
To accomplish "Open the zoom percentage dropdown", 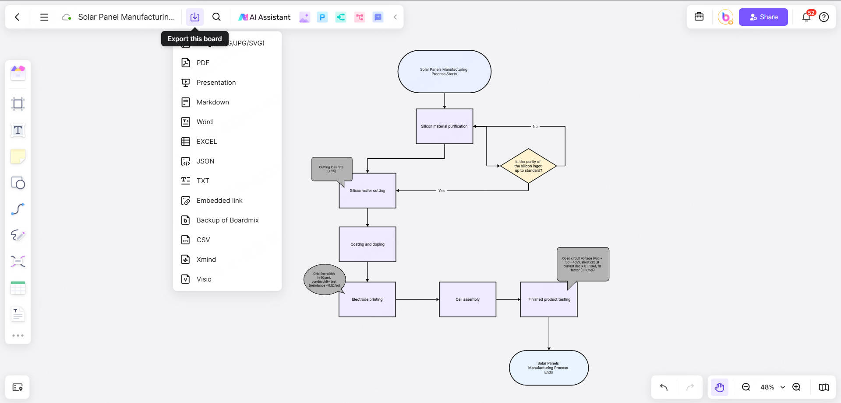I will 782,387.
